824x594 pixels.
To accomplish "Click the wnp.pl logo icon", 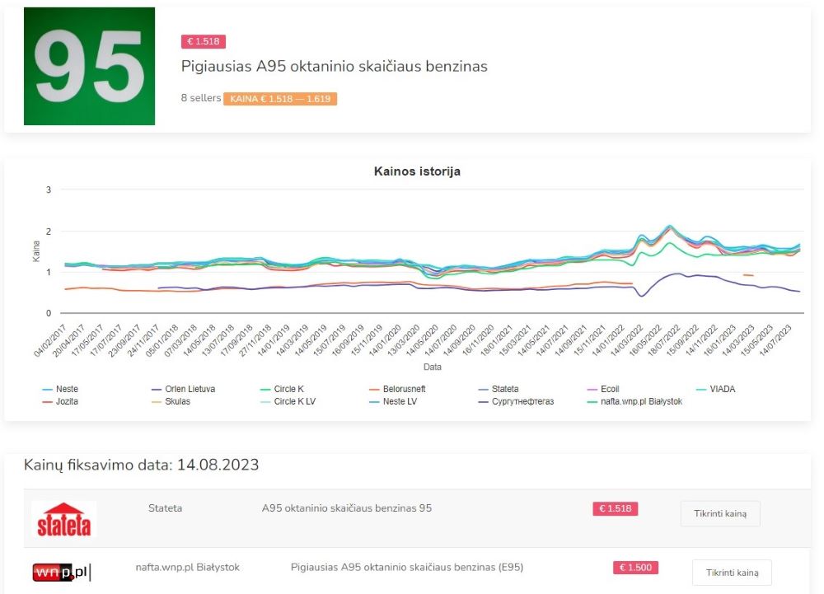I will point(63,572).
